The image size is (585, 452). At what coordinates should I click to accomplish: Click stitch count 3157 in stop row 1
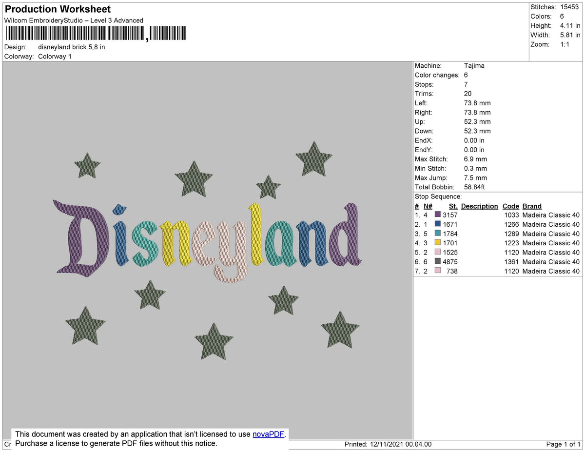pos(450,215)
